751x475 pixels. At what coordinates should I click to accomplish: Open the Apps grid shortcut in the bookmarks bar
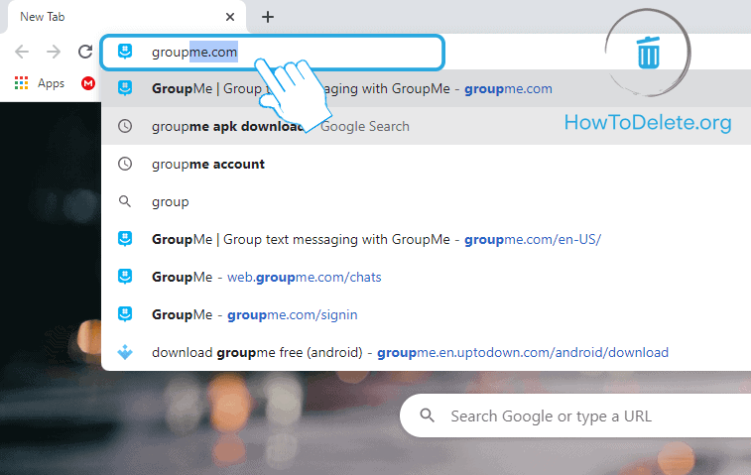[x=21, y=83]
